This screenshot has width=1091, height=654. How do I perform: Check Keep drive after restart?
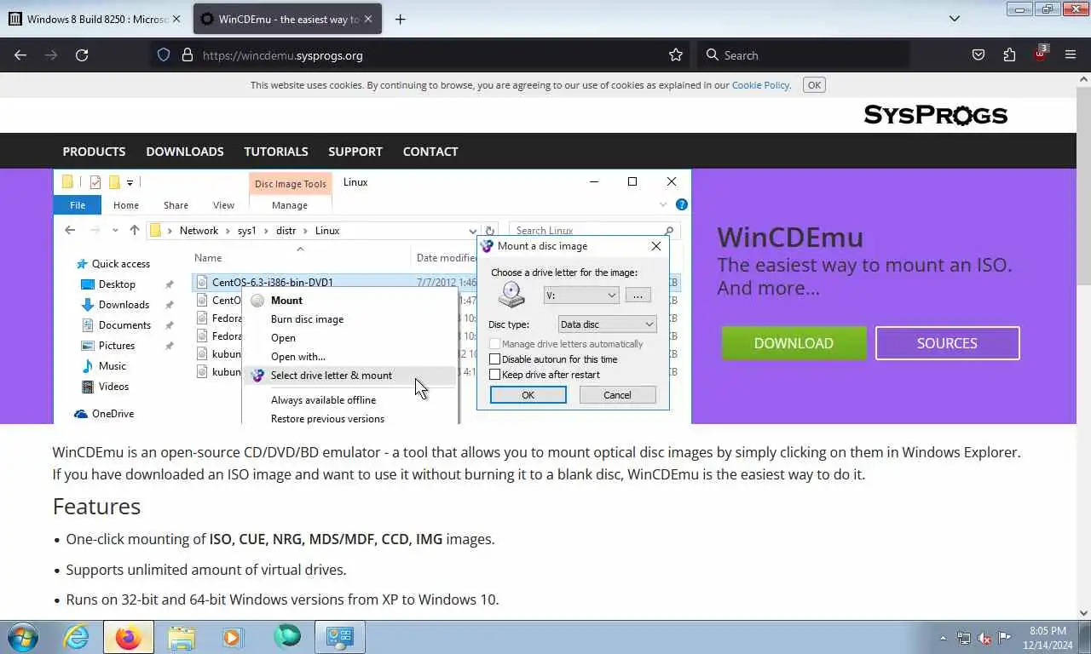click(494, 375)
